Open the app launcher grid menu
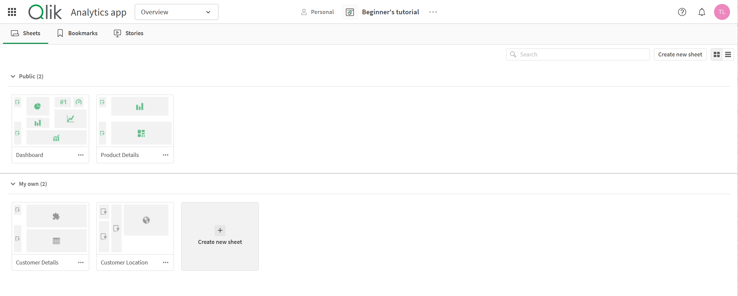The width and height of the screenshot is (738, 296). coord(12,12)
